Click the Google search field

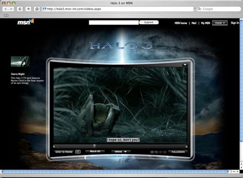pyautogui.click(x=219, y=9)
